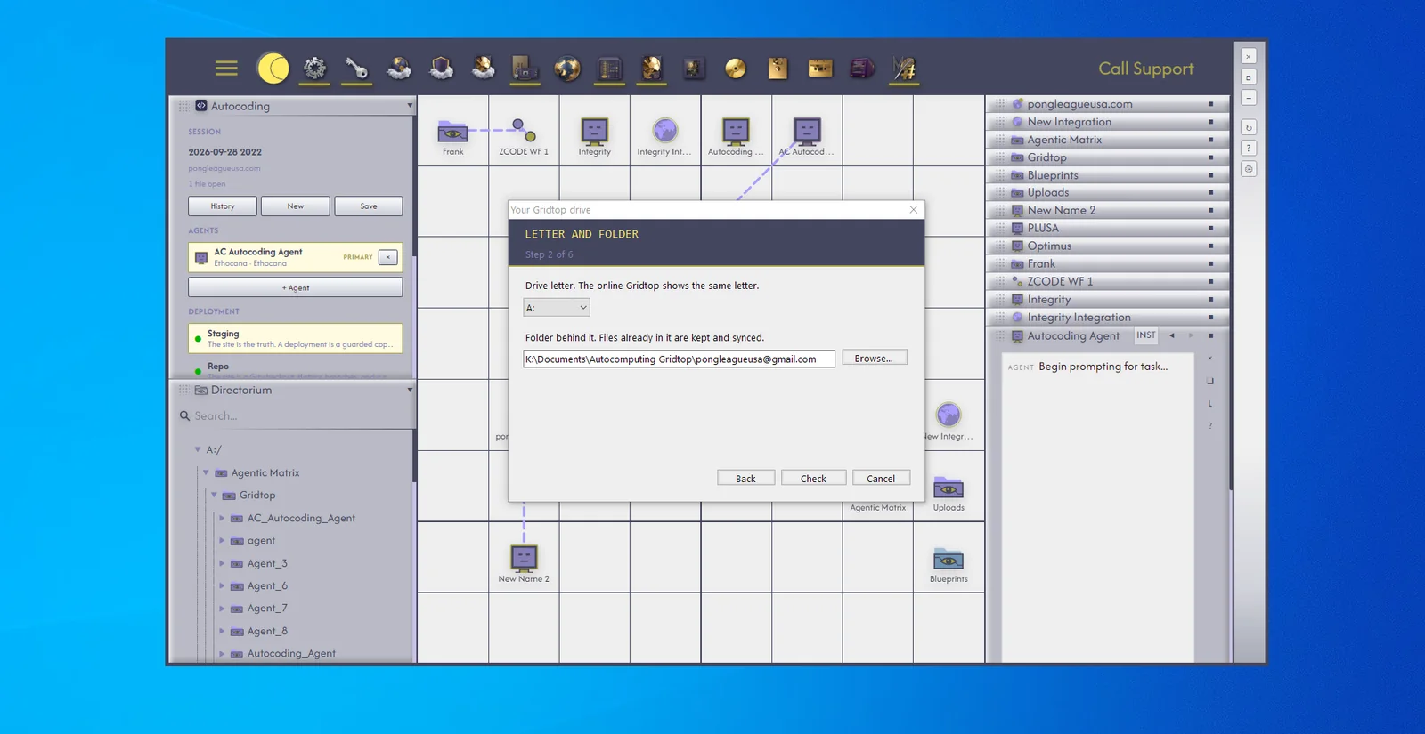The width and height of the screenshot is (1425, 734).
Task: Expand the AC_Autocoding_Agent tree folder
Action: (222, 518)
